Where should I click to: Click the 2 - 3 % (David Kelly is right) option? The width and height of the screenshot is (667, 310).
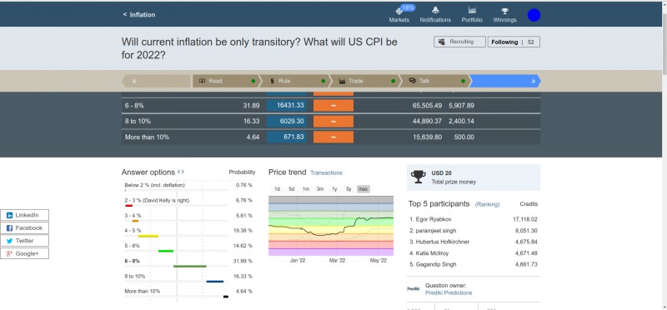157,200
